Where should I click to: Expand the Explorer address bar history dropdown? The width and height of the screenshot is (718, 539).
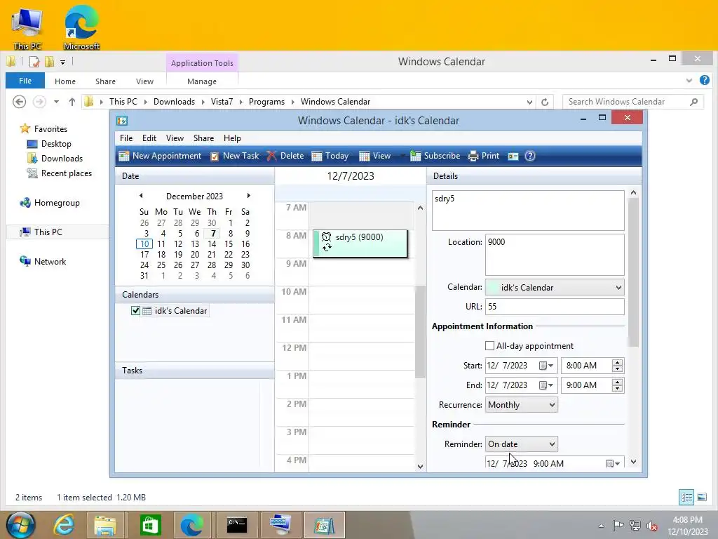pos(529,102)
